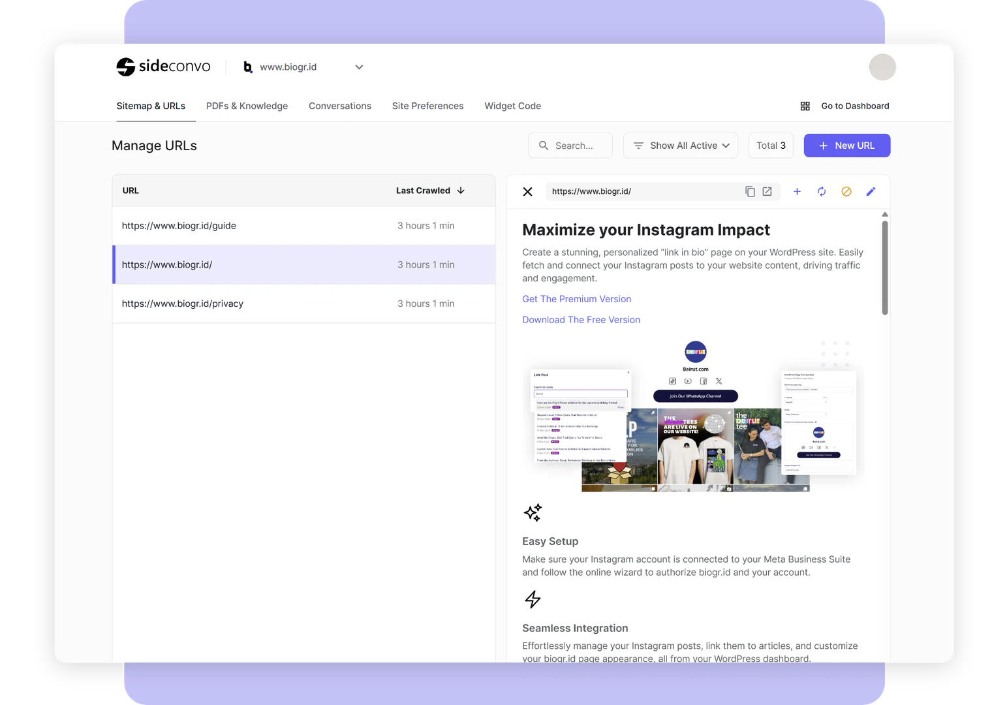1007x705 pixels.
Task: Select the Widget Code tab
Action: click(x=512, y=106)
